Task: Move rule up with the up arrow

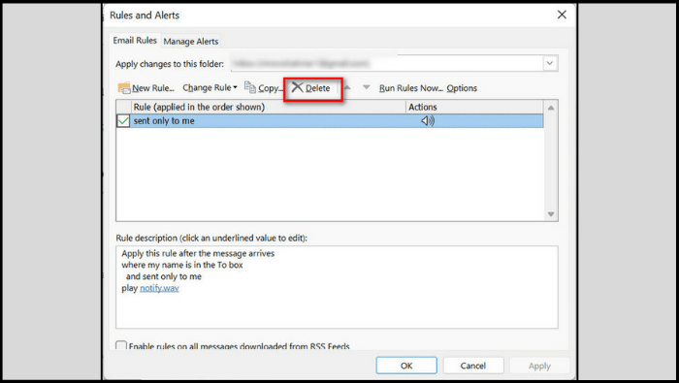Action: 347,87
